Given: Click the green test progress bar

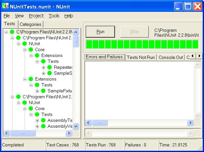Looking at the screenshot, I should (x=142, y=44).
